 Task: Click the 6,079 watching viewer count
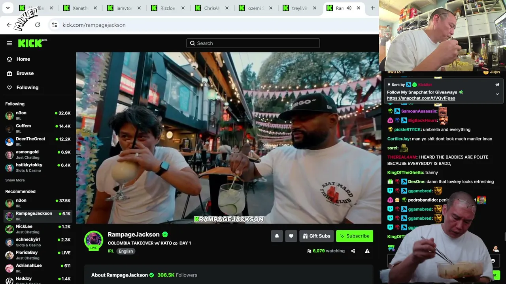click(326, 251)
